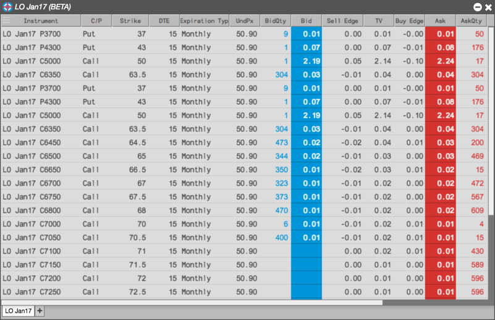Click the vertical scrollbar thumb

pyautogui.click(x=491, y=121)
